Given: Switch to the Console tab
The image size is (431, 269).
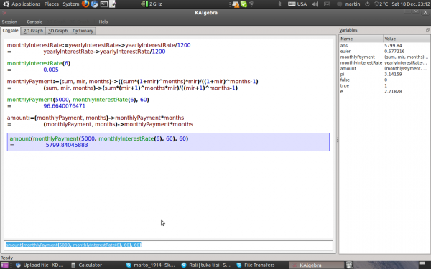Looking at the screenshot, I should pyautogui.click(x=11, y=30).
